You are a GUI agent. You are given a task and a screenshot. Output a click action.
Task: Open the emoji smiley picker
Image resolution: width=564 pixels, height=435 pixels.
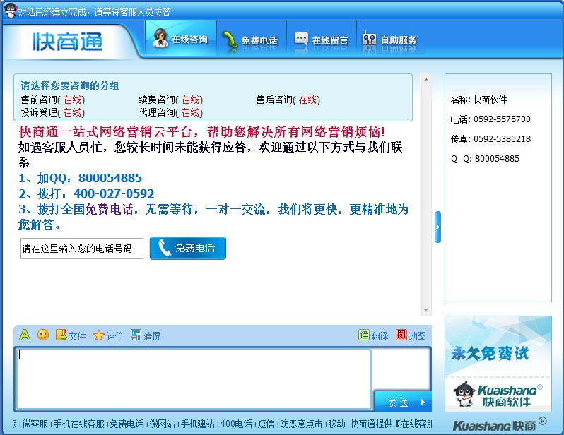coord(43,335)
